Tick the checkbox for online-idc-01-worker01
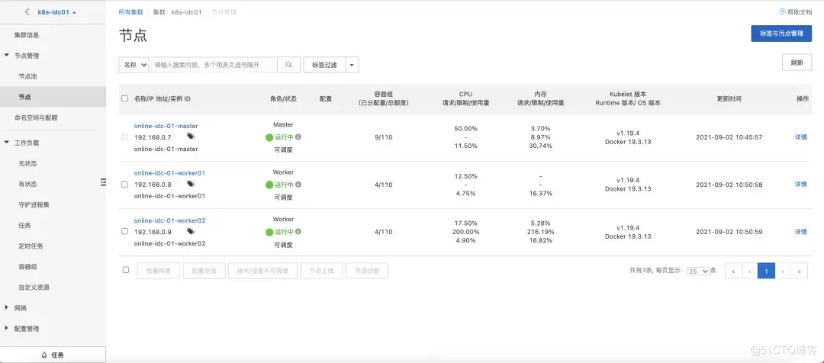 pyautogui.click(x=124, y=185)
